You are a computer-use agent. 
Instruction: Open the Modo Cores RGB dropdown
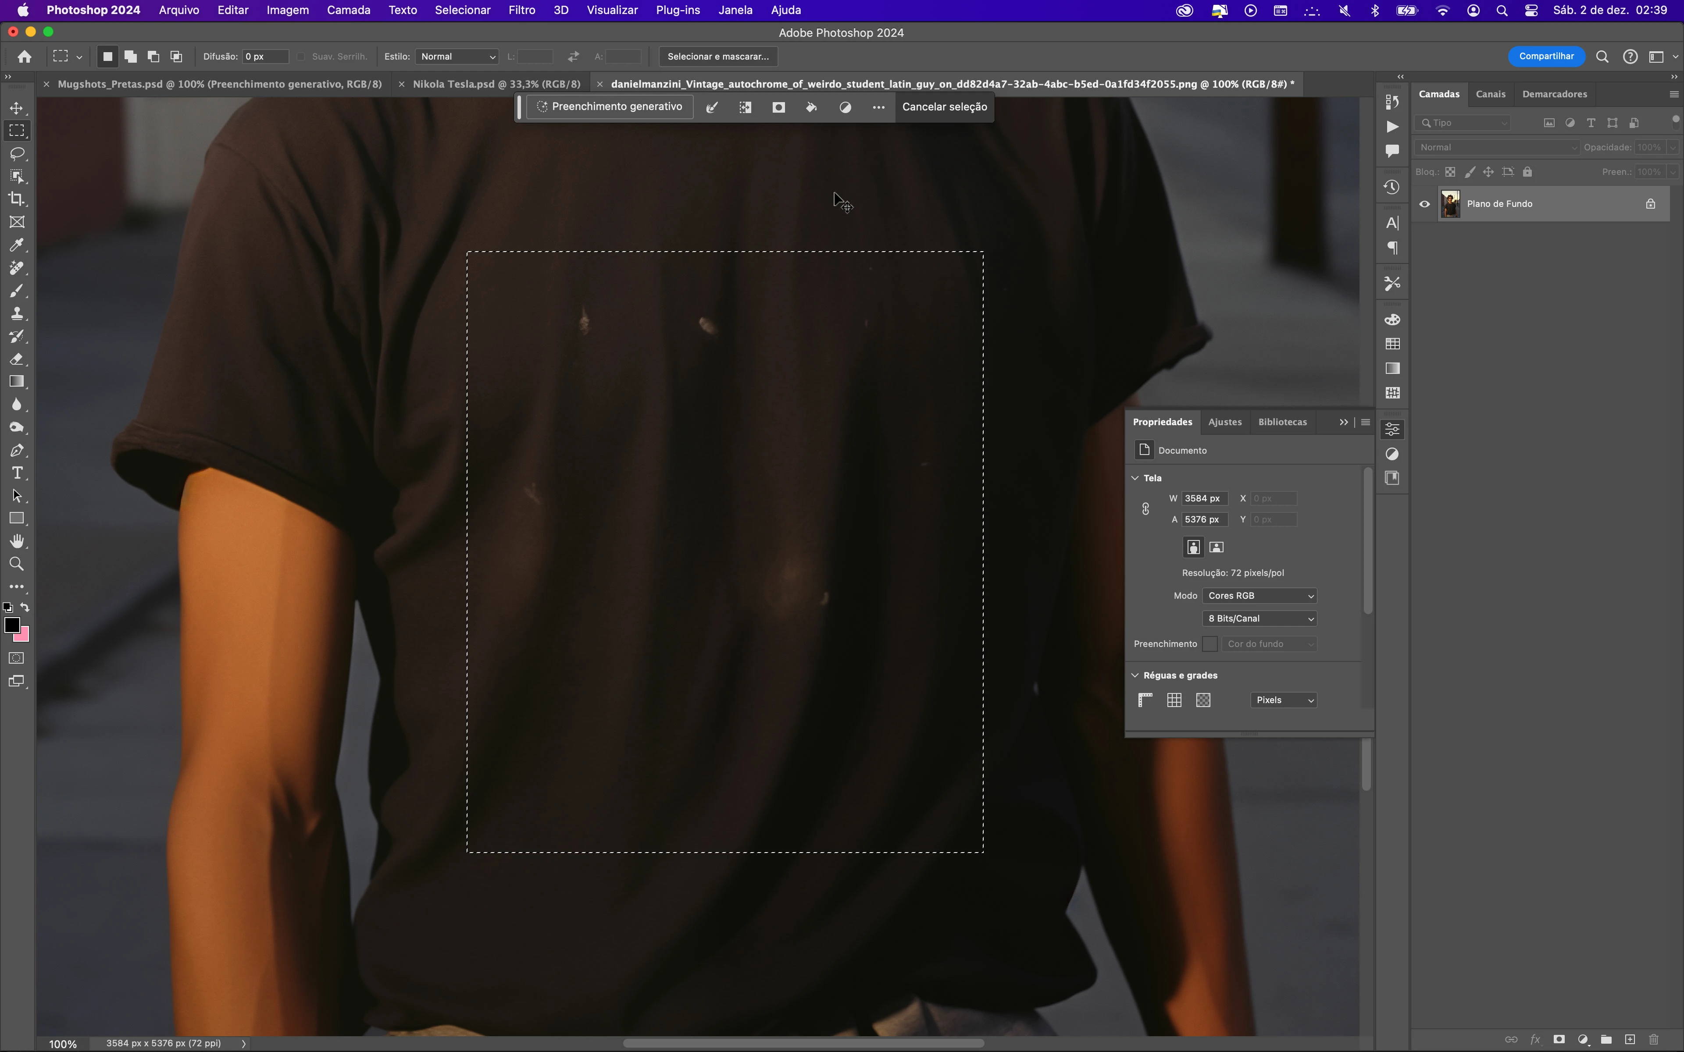pos(1259,596)
